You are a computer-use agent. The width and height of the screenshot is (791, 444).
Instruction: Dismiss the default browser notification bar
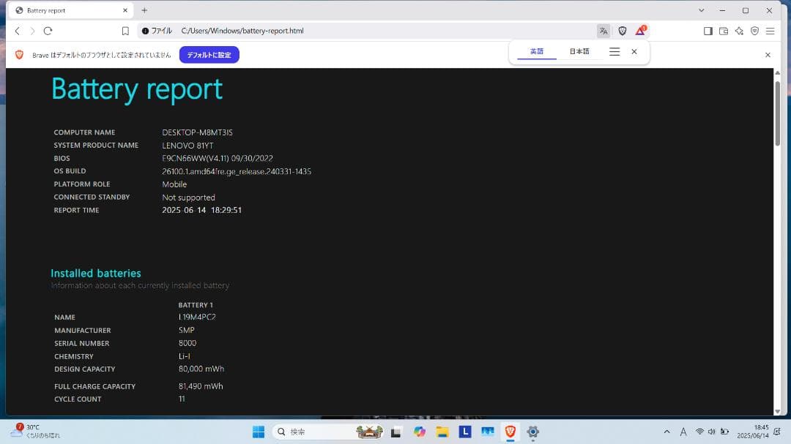pyautogui.click(x=768, y=55)
